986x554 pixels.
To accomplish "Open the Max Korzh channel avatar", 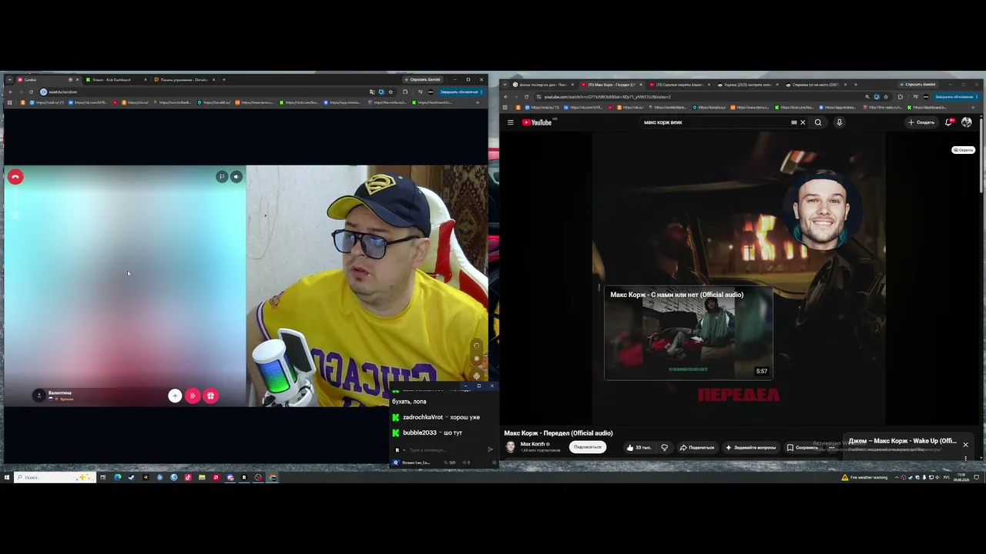I will point(511,447).
